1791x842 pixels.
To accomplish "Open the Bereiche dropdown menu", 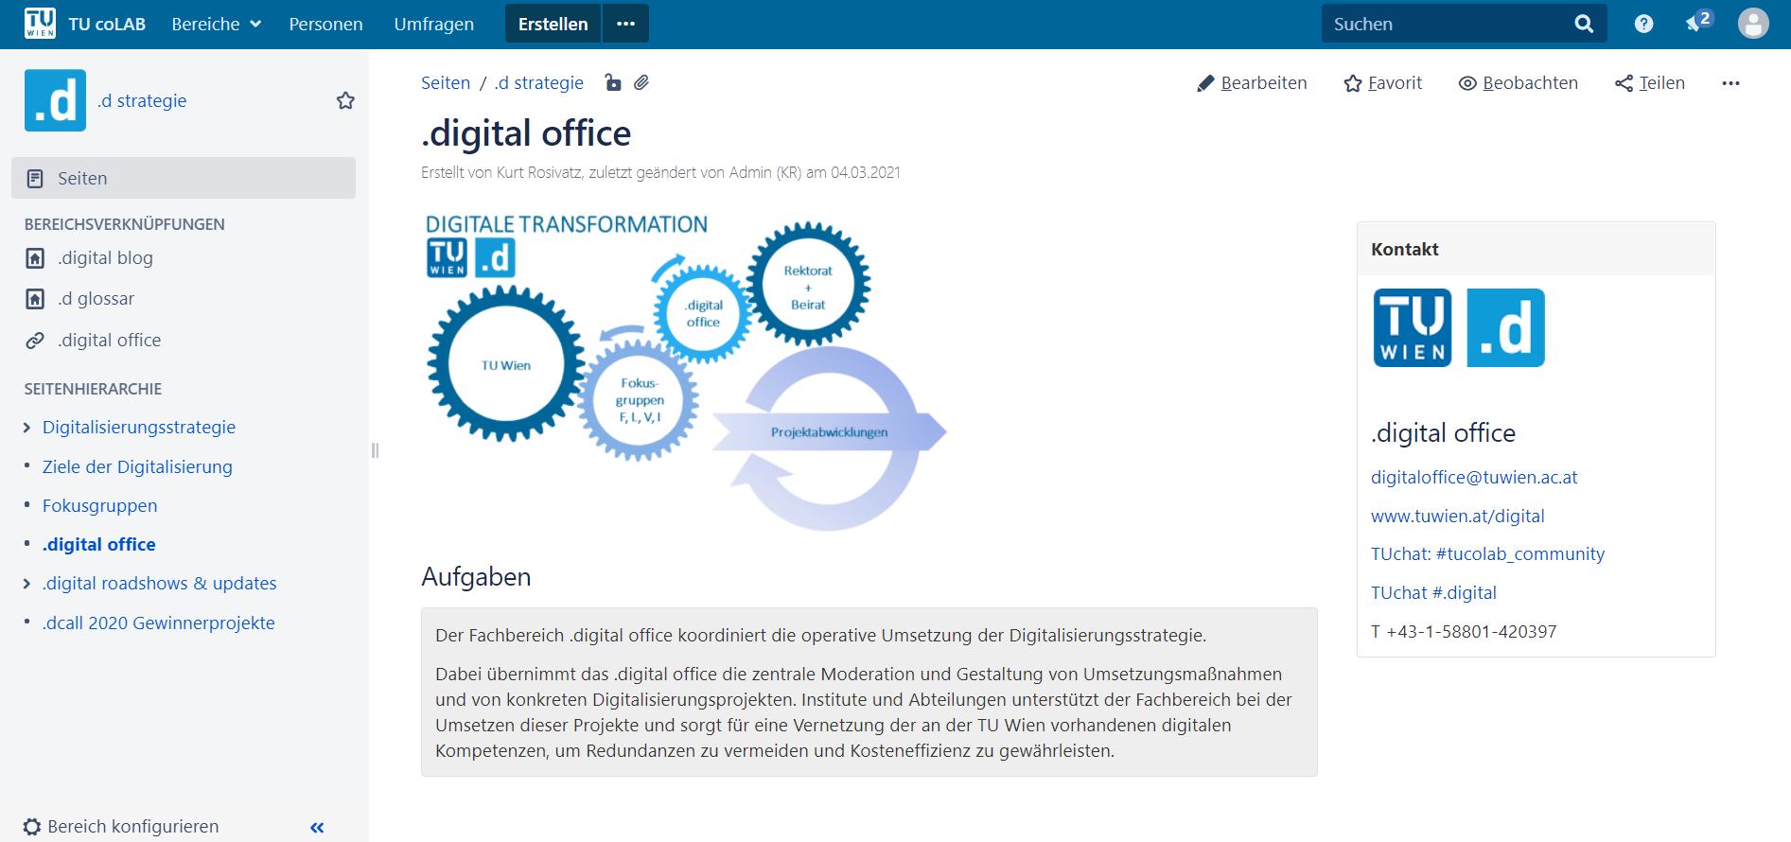I will 216,24.
